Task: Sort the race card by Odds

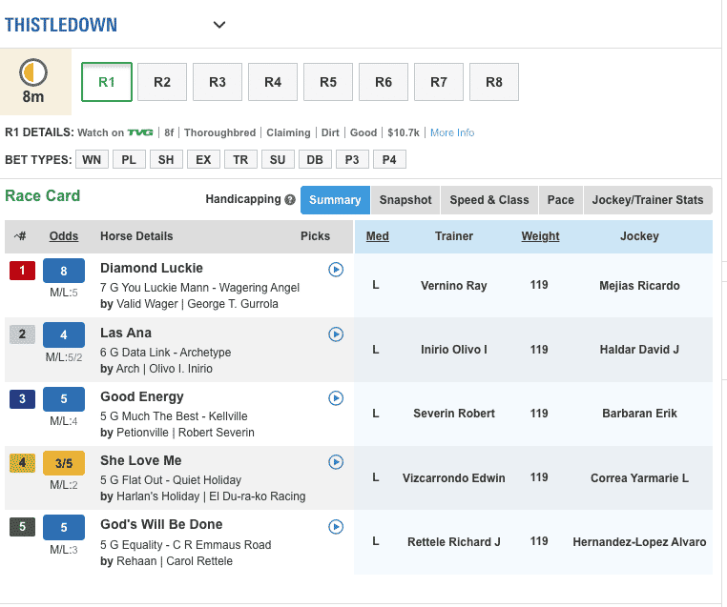Action: [64, 236]
